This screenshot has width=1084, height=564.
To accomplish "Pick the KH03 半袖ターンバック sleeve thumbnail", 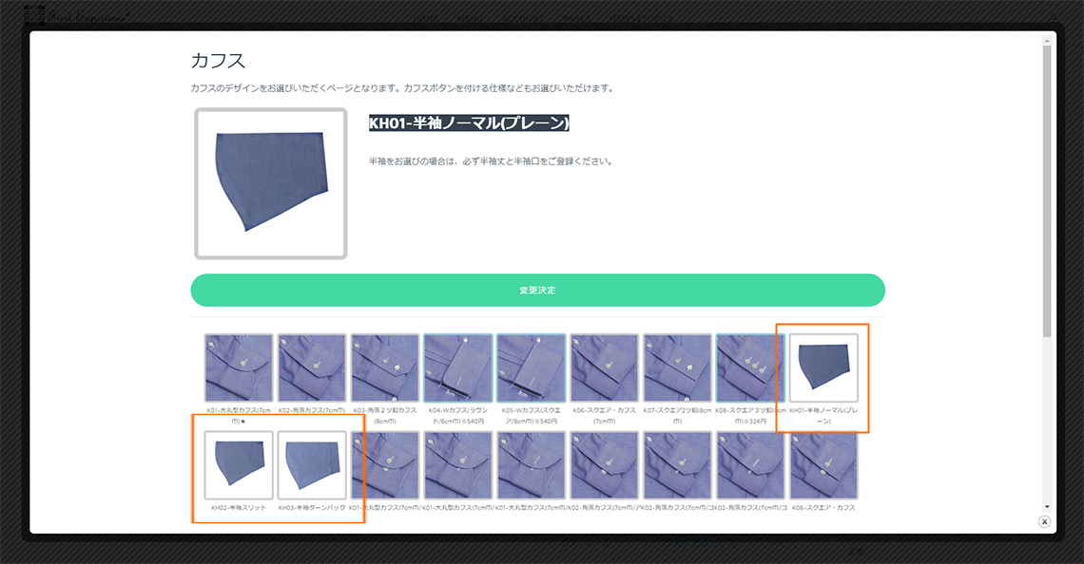I will click(x=312, y=465).
